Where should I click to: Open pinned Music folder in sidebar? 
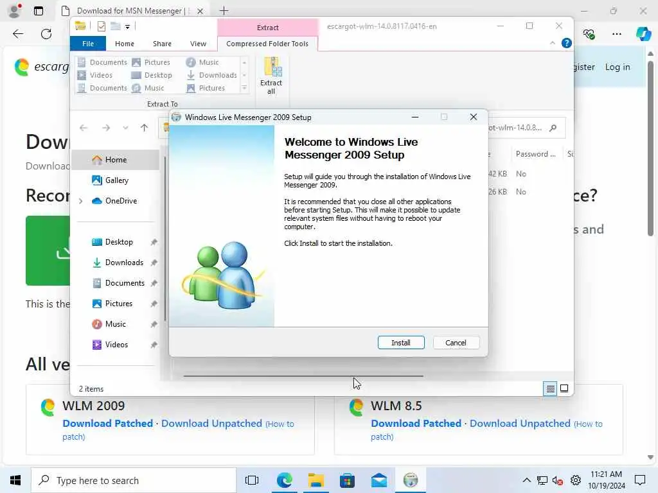click(116, 324)
